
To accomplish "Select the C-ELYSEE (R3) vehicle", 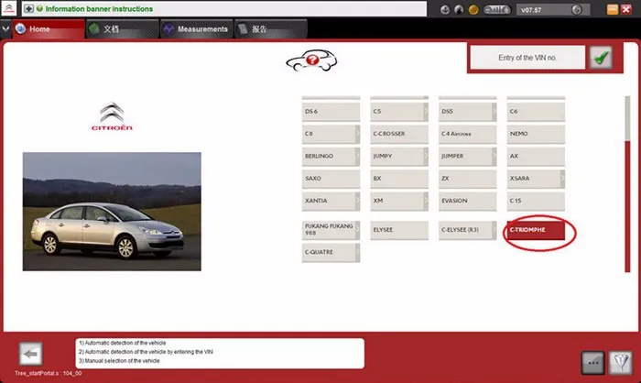I will click(x=467, y=230).
